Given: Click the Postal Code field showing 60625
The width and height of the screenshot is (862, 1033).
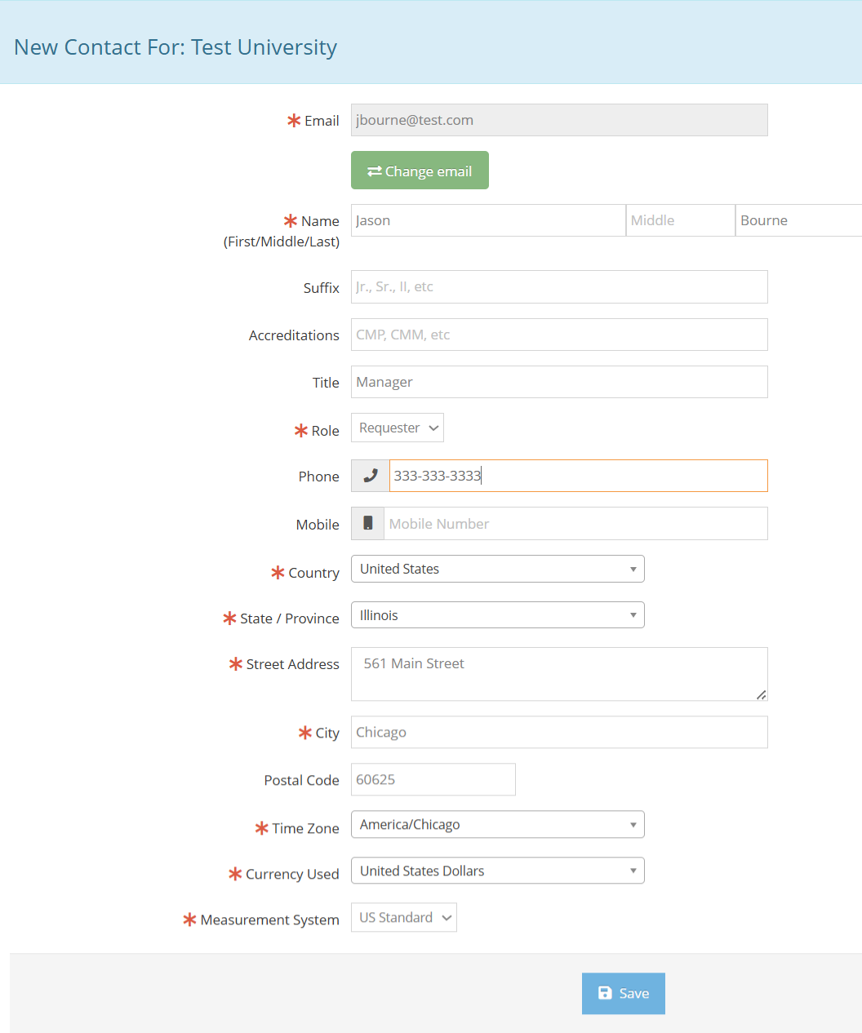Looking at the screenshot, I should coord(433,779).
